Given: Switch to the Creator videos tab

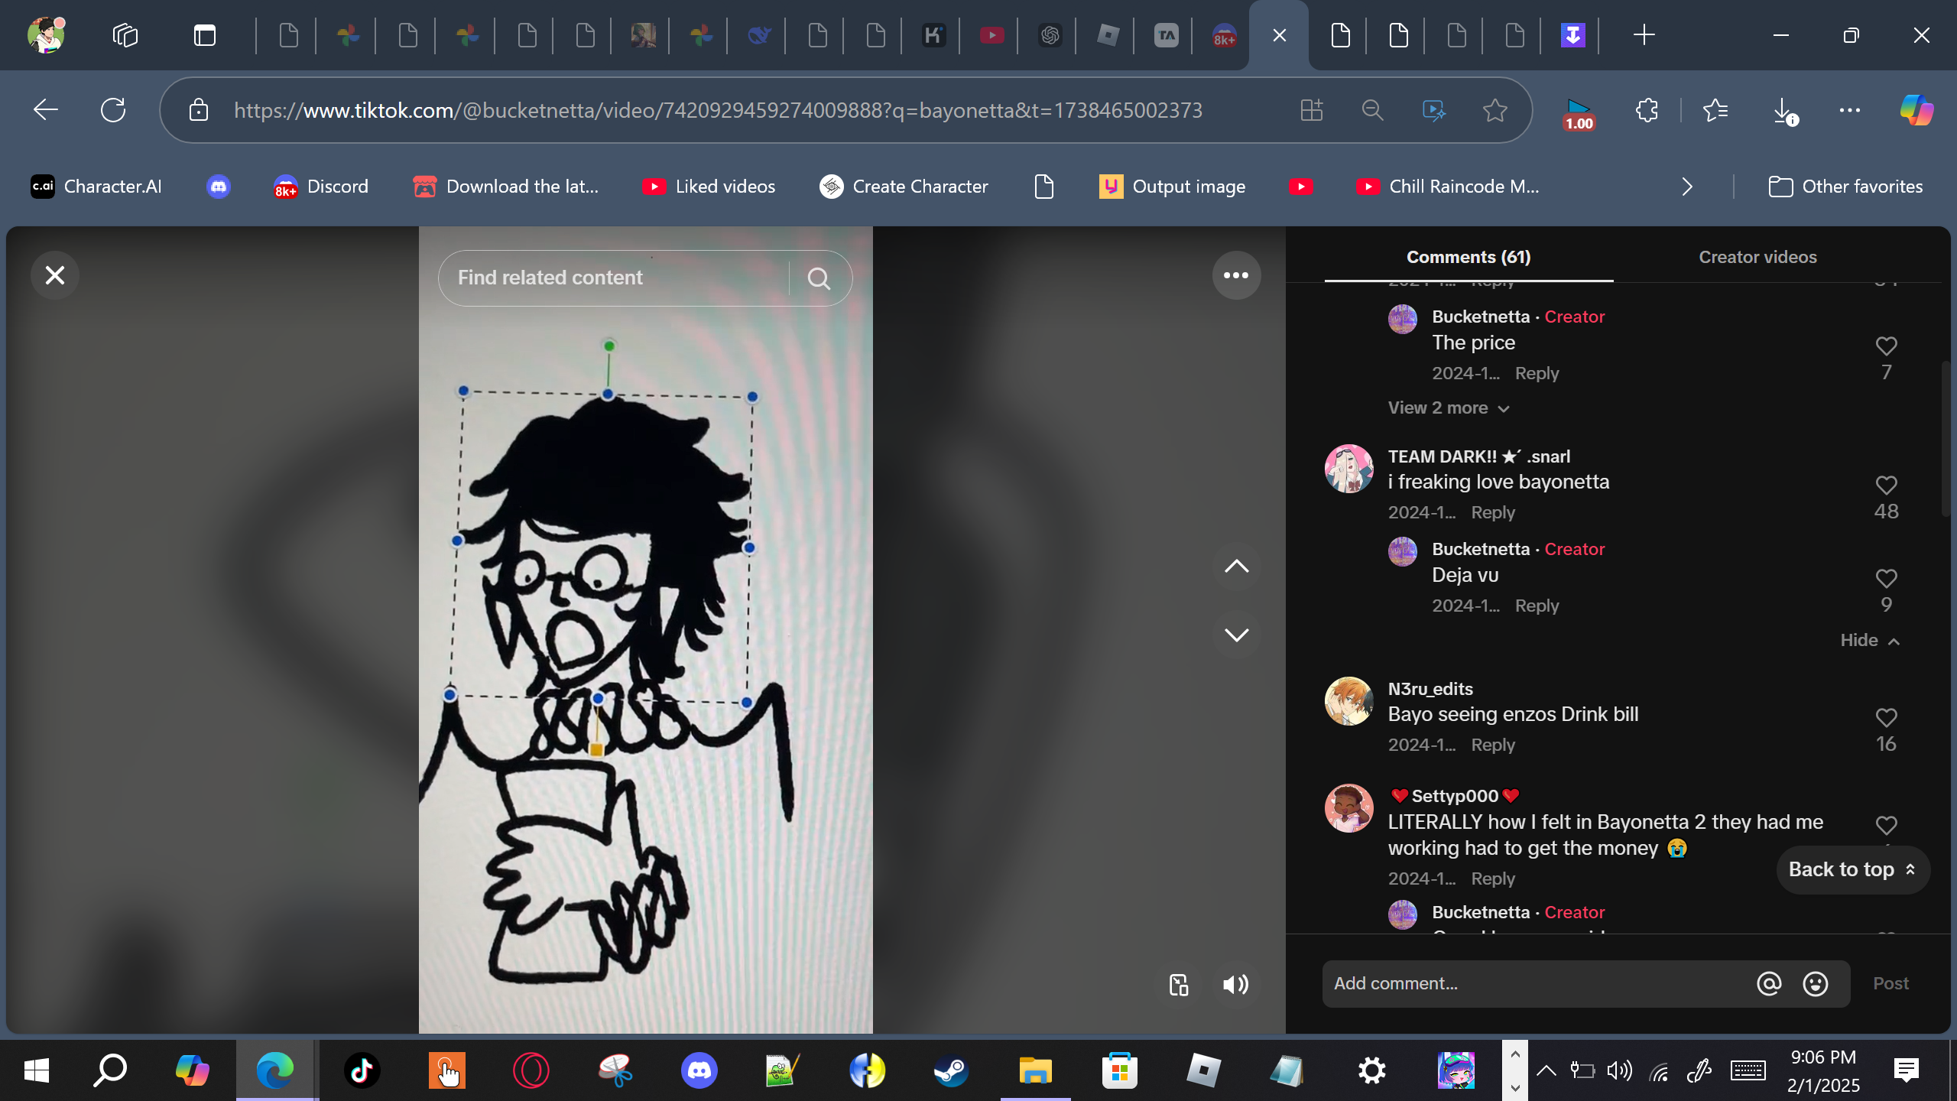Looking at the screenshot, I should click(x=1757, y=257).
